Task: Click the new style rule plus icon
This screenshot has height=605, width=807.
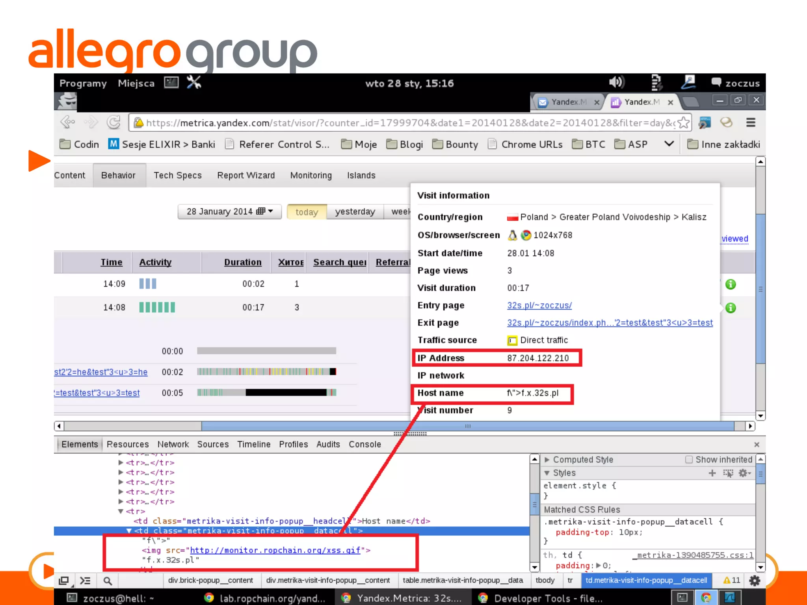Action: click(x=712, y=473)
